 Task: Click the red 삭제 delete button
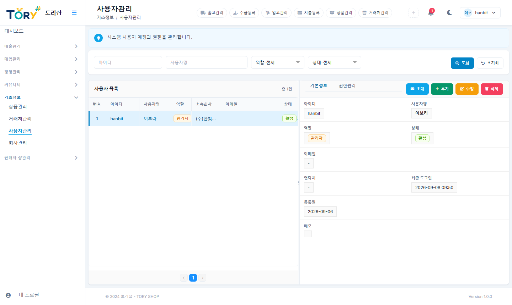(492, 89)
